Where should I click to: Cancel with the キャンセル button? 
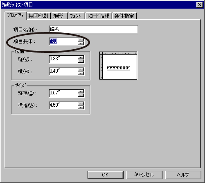point(144,175)
